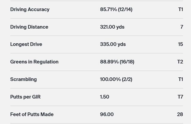The width and height of the screenshot is (191, 124).
Task: Click the Longest Drive rank 15
Action: pyautogui.click(x=180, y=44)
